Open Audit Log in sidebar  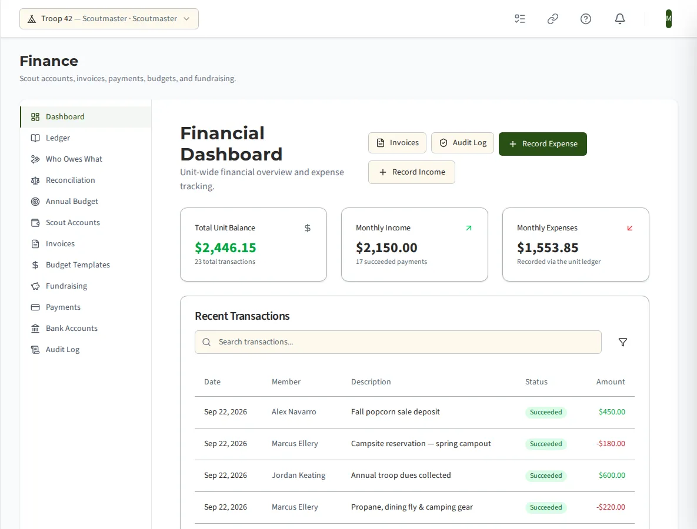(x=86, y=350)
